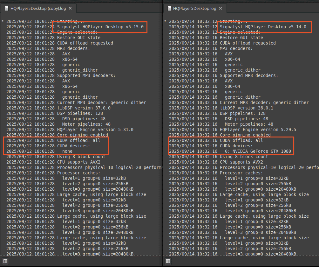Click the 10:32:16 'CUDA offload: all' line
This screenshot has width=319, height=267.
tap(216, 140)
